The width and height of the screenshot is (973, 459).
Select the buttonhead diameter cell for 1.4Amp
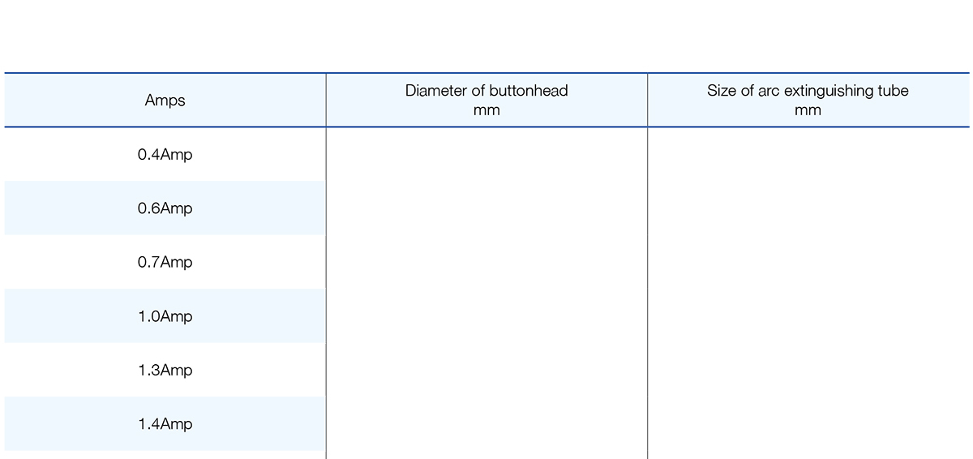486,423
